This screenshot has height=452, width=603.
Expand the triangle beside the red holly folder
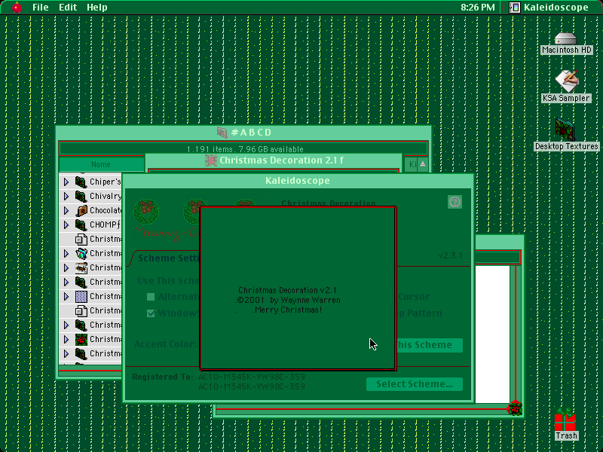(66, 340)
